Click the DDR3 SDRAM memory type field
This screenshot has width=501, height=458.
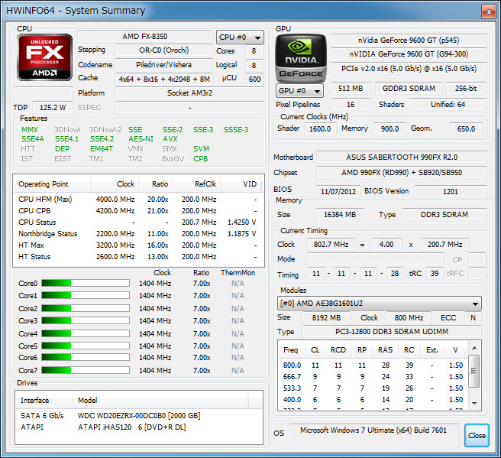(444, 215)
